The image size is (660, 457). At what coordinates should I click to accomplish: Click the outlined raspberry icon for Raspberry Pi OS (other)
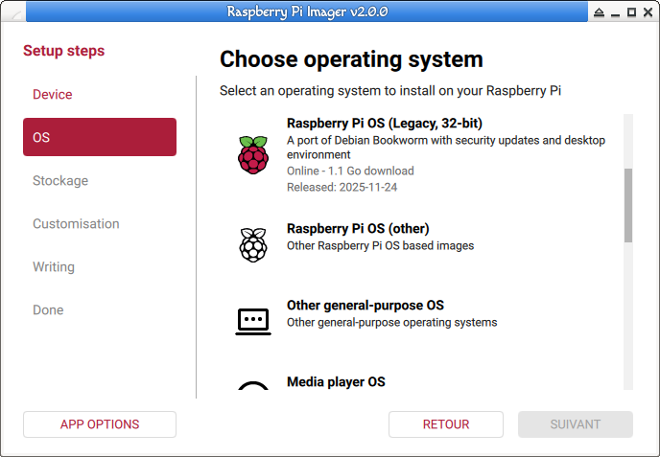[x=253, y=245]
